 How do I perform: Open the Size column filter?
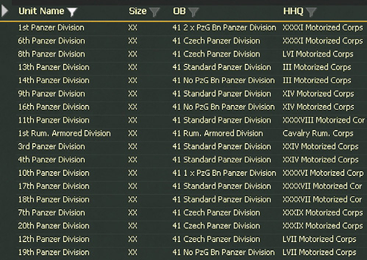155,11
